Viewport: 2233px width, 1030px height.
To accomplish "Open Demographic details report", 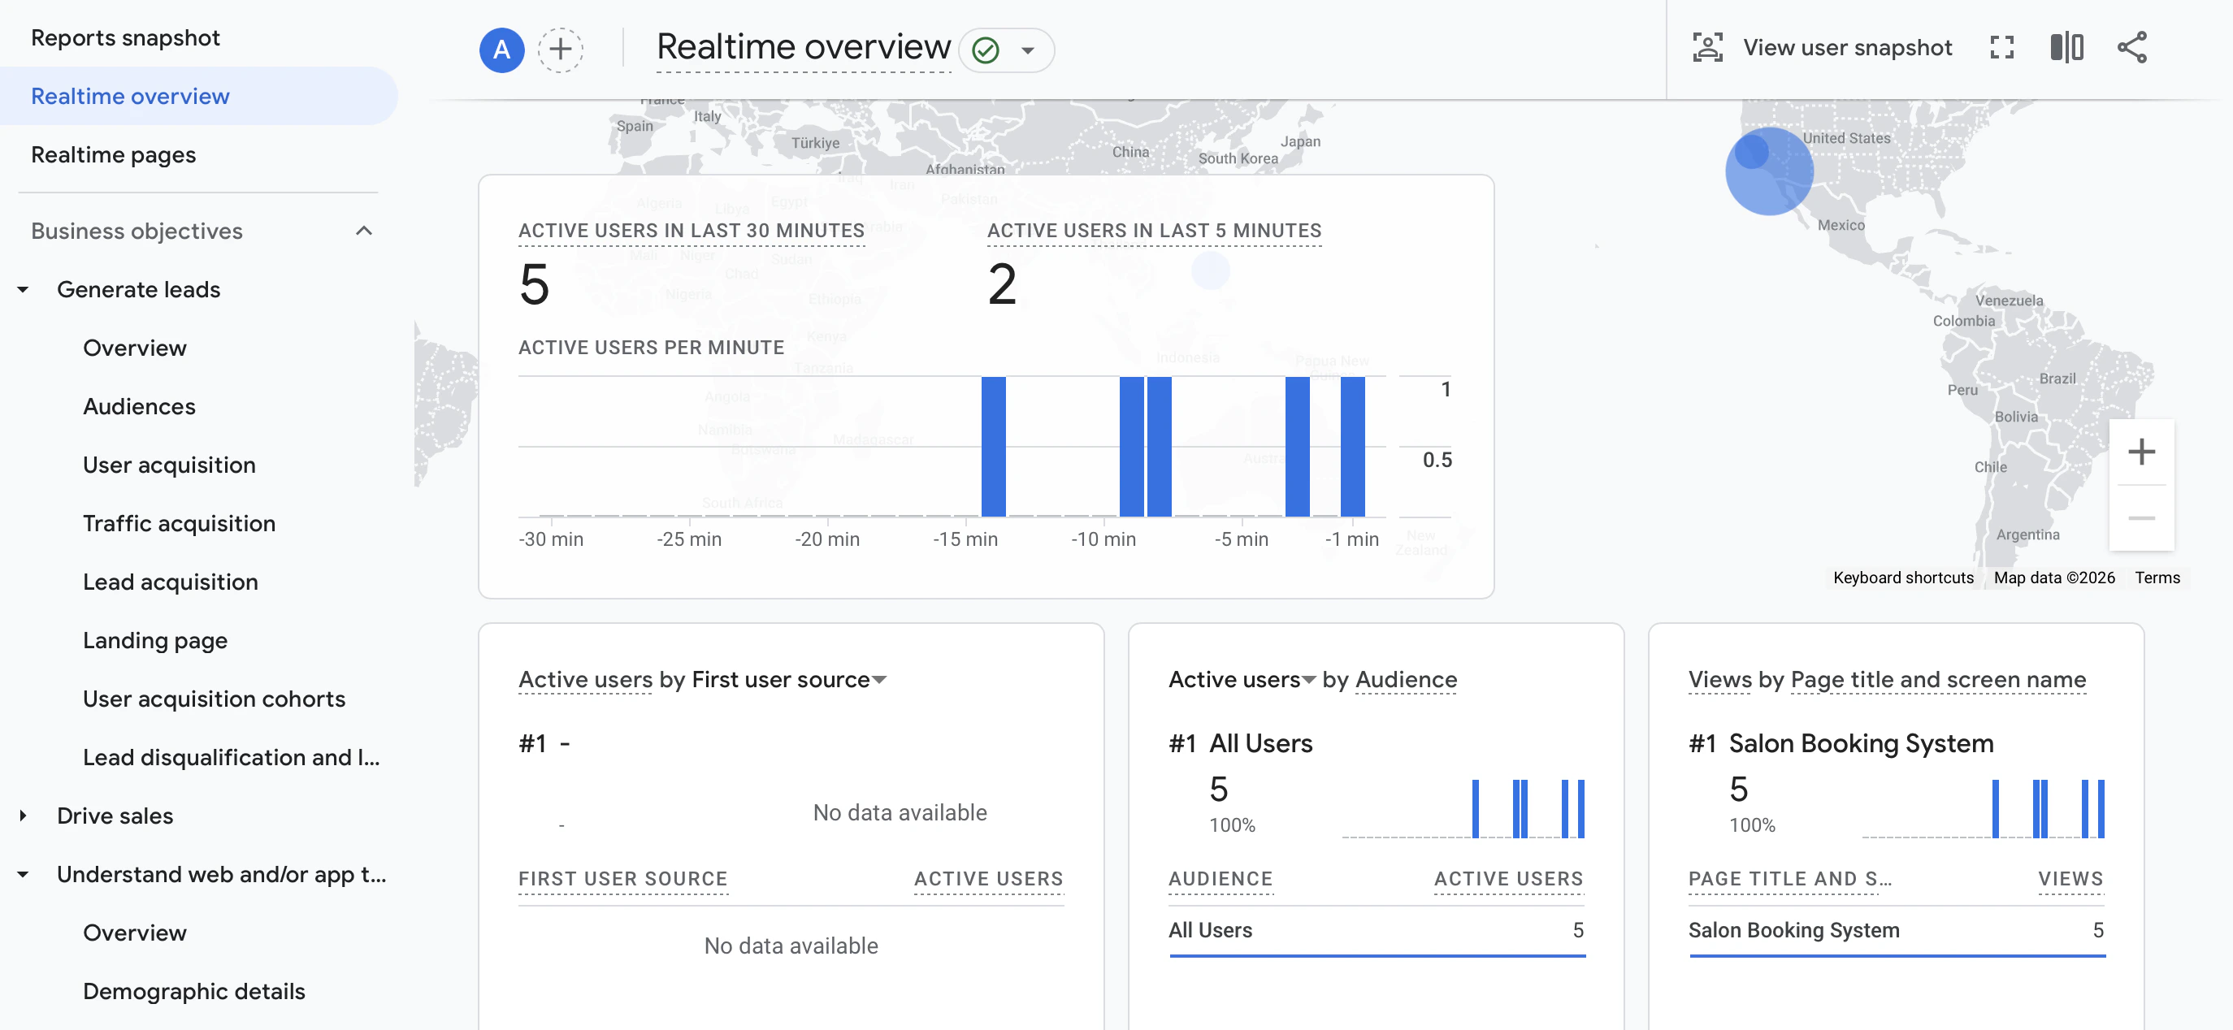I will [x=194, y=991].
